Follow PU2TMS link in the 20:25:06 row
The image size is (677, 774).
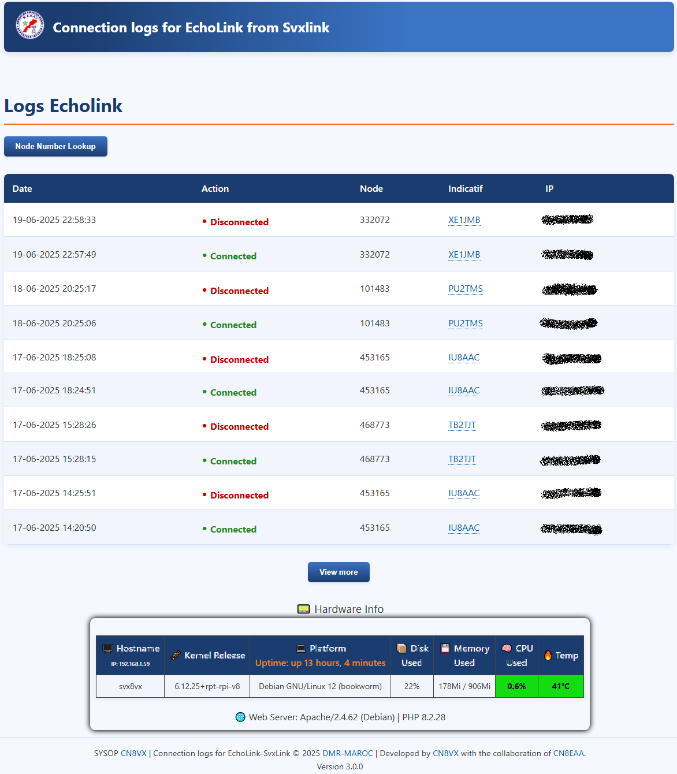click(x=466, y=323)
